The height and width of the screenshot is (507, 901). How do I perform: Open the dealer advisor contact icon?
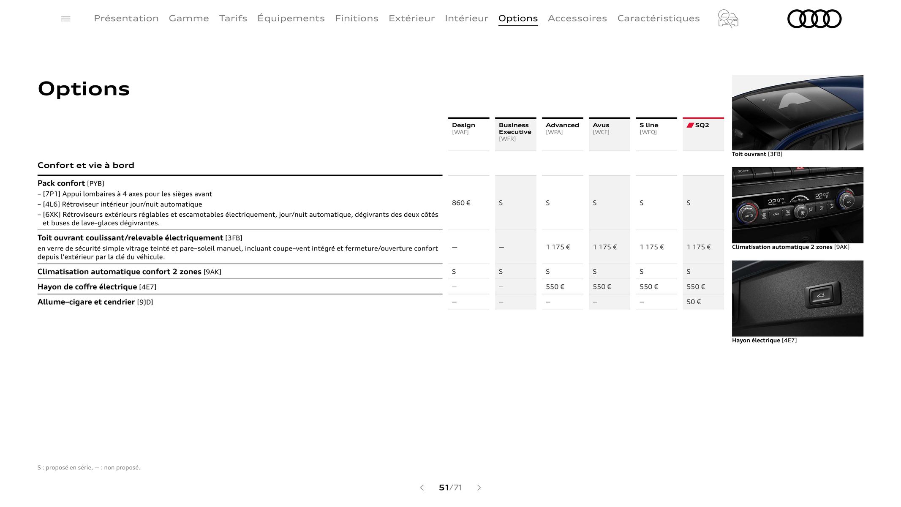point(728,19)
